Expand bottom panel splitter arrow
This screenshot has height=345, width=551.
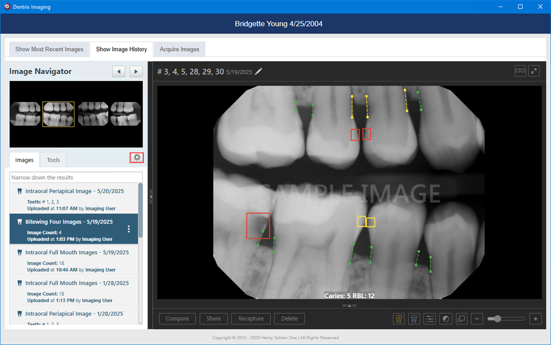click(x=349, y=306)
